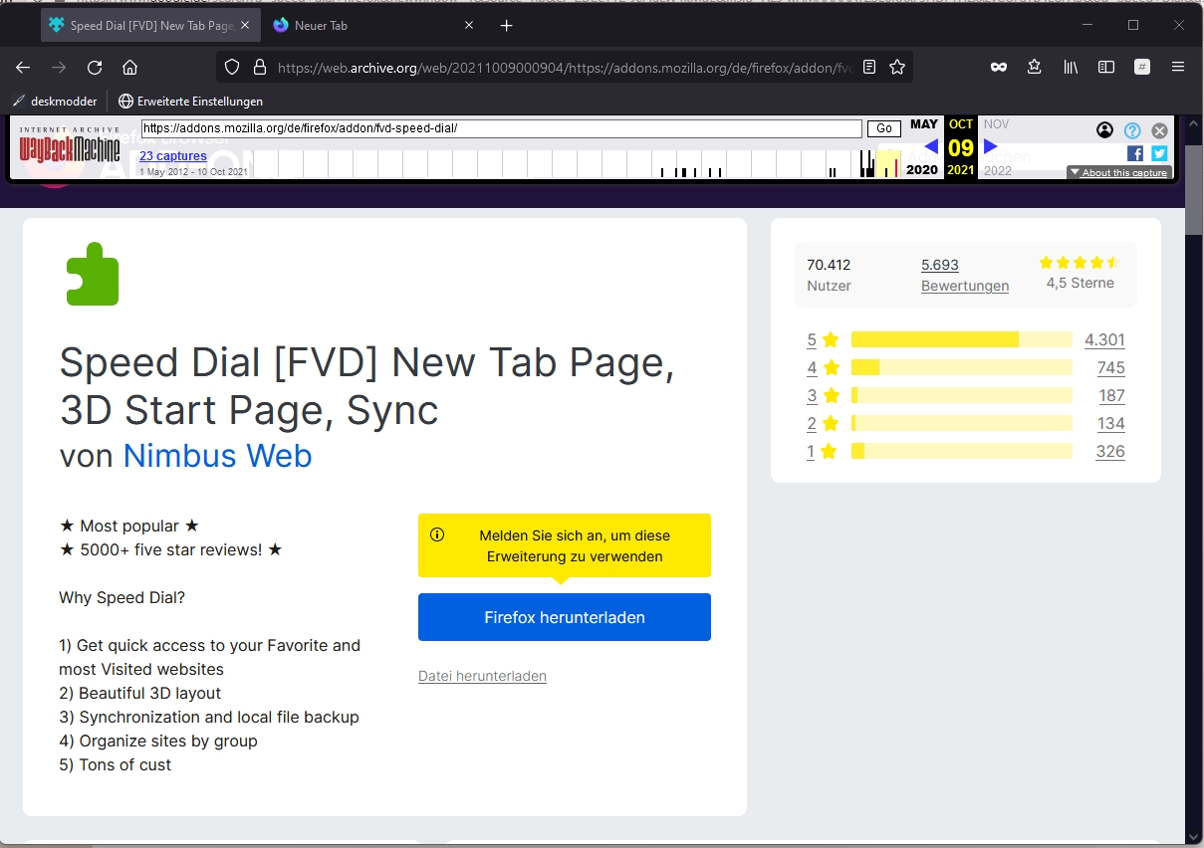Viewport: 1204px width, 848px height.
Task: Open the deskmodder bookmark
Action: pos(54,101)
